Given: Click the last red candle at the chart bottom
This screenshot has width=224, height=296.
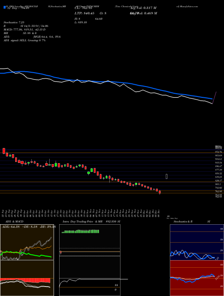Looking at the screenshot, I should pyautogui.click(x=160, y=192).
